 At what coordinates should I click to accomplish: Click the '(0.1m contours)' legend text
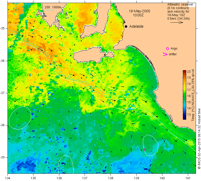pyautogui.click(x=178, y=8)
